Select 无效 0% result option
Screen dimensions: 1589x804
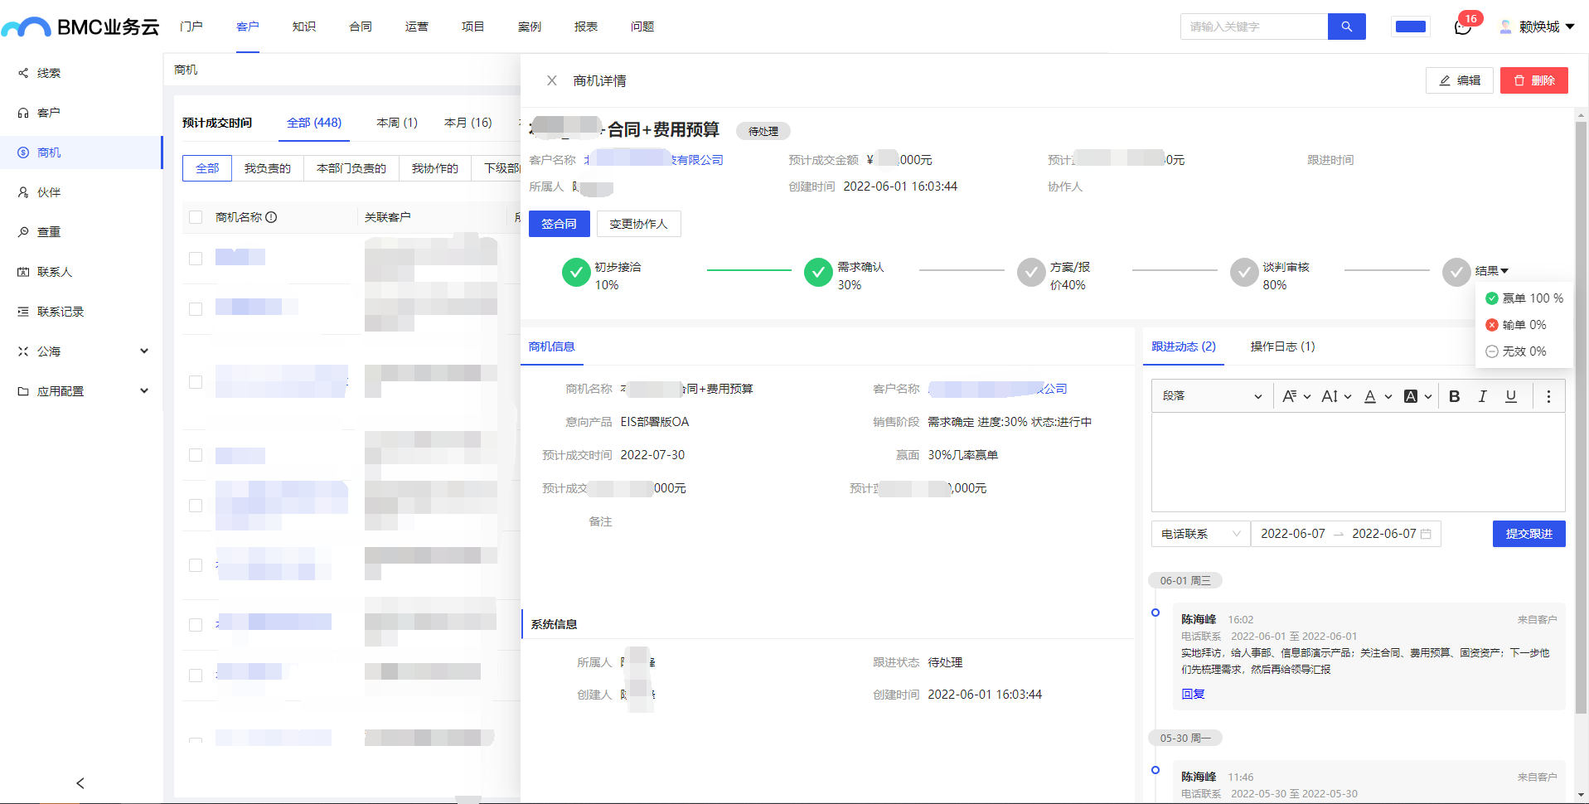tap(1515, 351)
